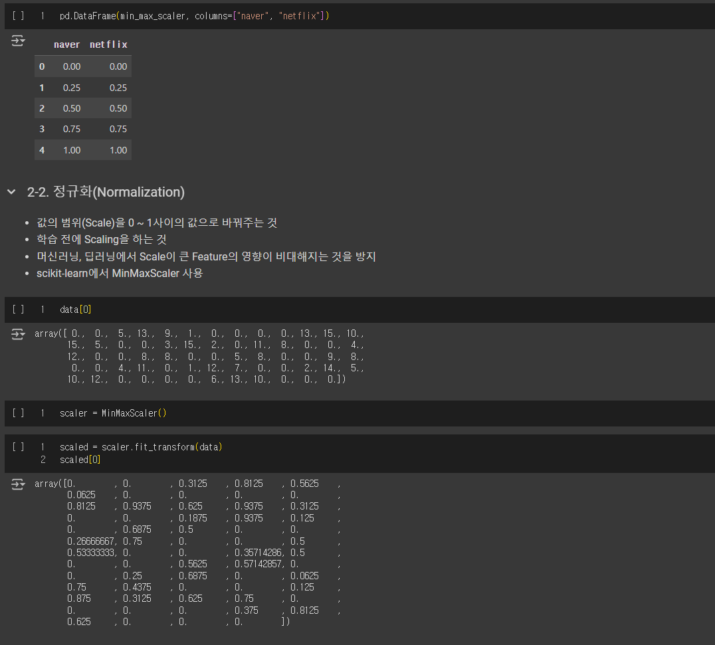Image resolution: width=715 pixels, height=645 pixels.
Task: Collapse the 2-2 정규화(Normalization) section
Action: [11, 192]
